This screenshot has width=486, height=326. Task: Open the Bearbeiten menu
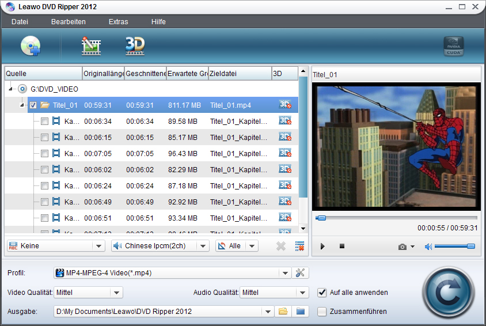68,22
